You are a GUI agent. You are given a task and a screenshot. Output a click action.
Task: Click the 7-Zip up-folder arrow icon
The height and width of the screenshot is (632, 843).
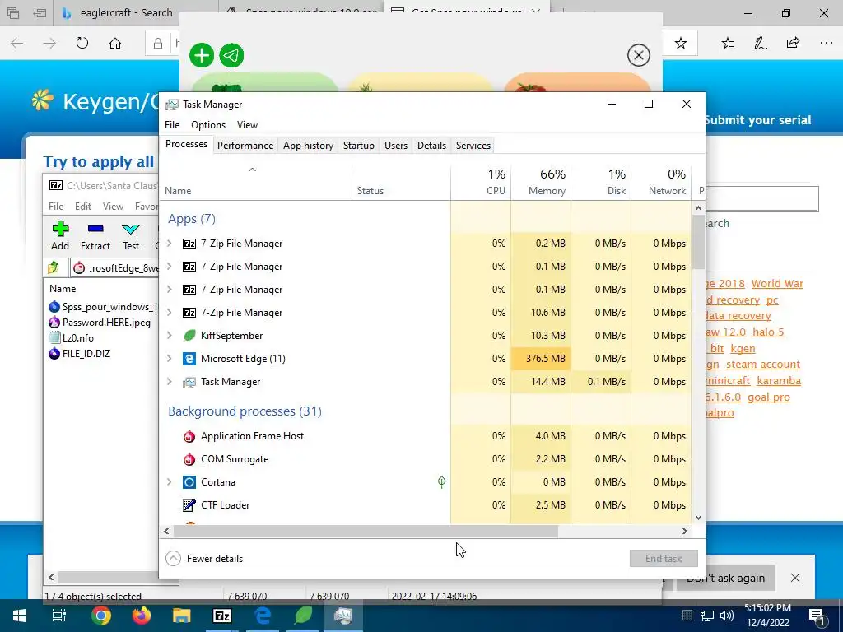click(x=54, y=267)
